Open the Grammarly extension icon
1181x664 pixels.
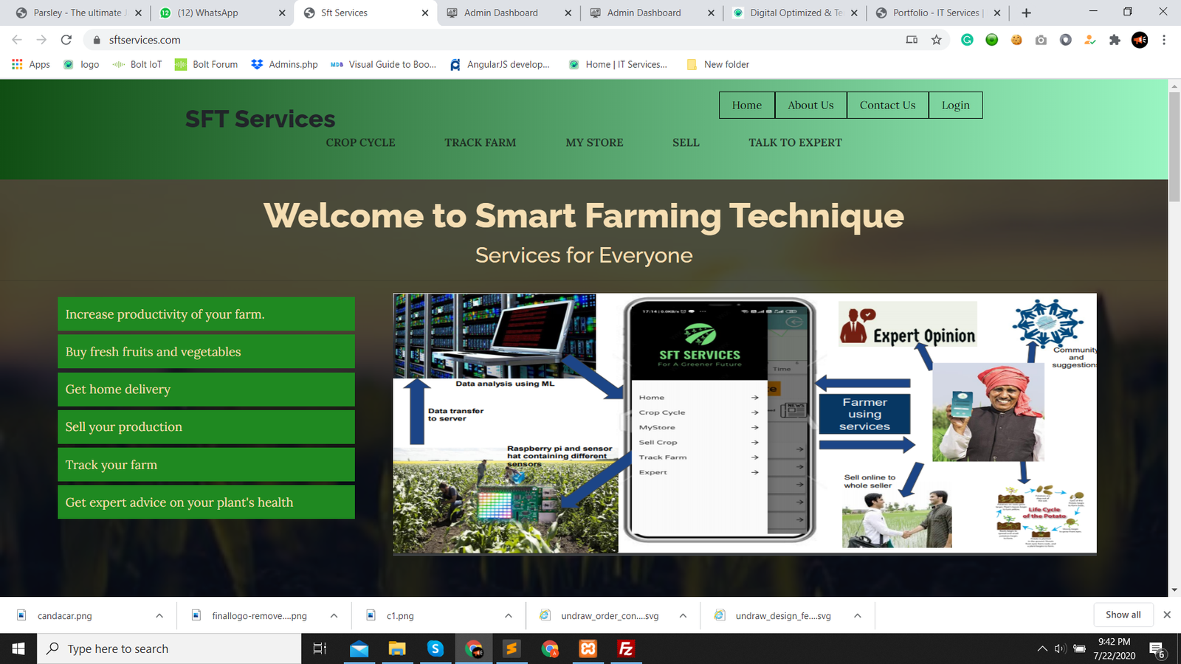click(967, 40)
